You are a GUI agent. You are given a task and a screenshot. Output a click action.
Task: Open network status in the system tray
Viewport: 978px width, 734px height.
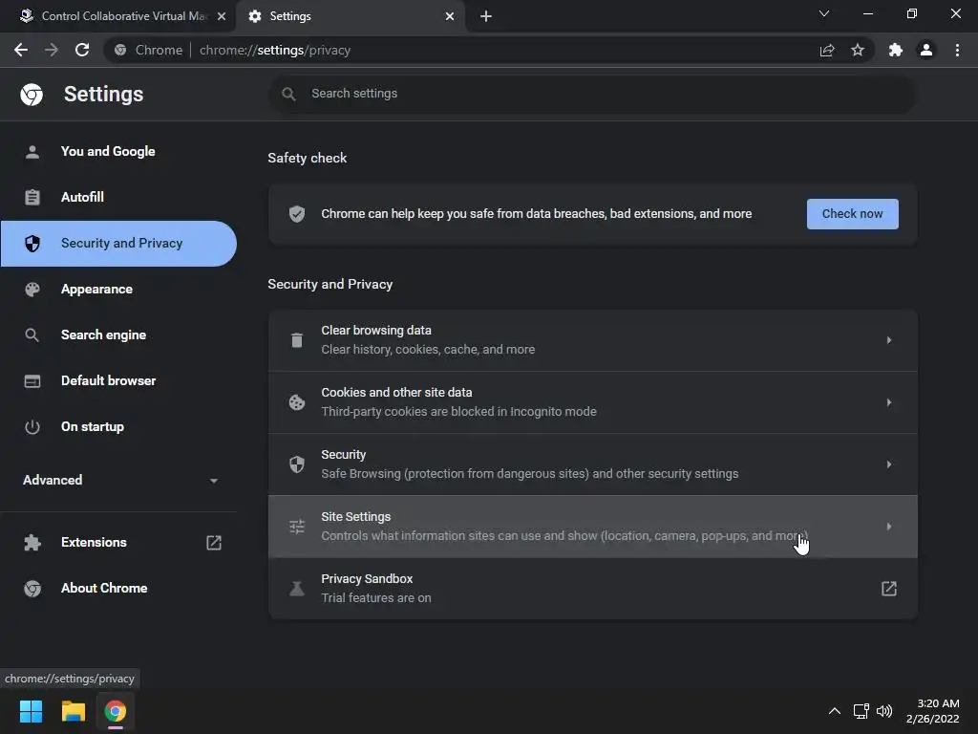point(861,711)
